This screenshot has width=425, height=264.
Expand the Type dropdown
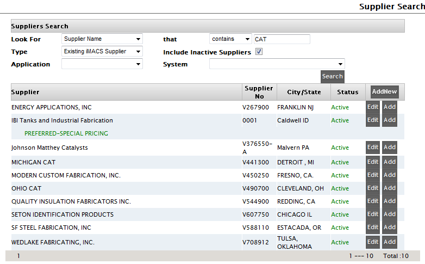pos(102,52)
